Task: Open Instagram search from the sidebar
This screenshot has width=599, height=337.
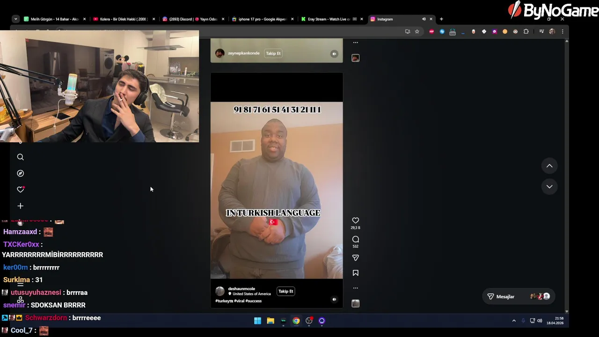Action: click(x=20, y=157)
